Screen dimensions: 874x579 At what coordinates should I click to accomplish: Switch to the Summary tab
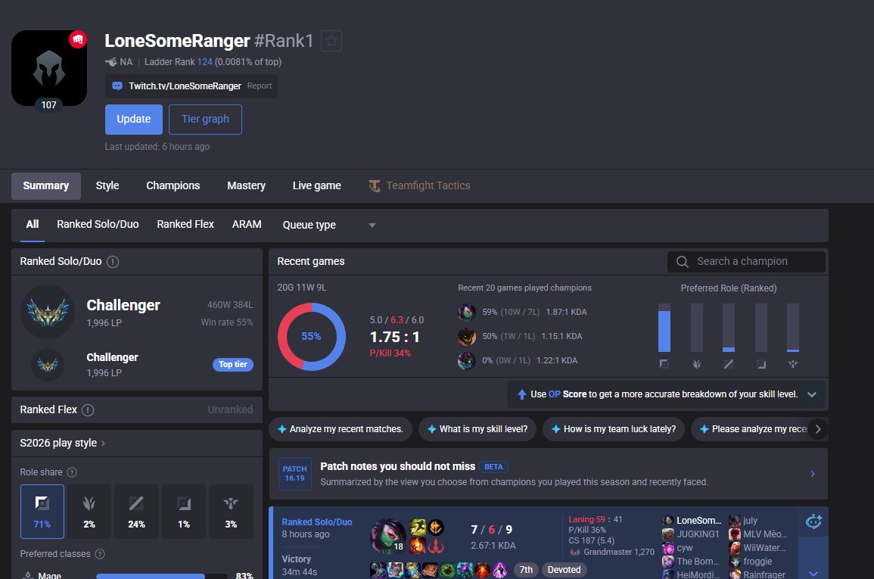[x=45, y=185]
